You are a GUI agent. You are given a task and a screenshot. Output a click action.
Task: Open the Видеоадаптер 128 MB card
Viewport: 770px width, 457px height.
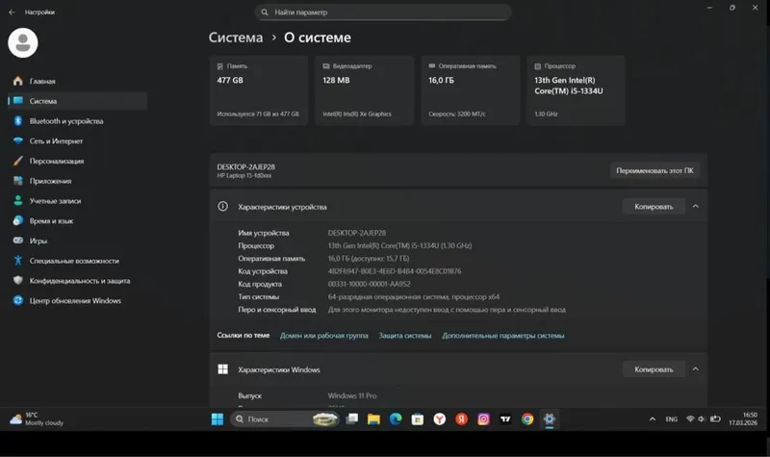[x=365, y=90]
